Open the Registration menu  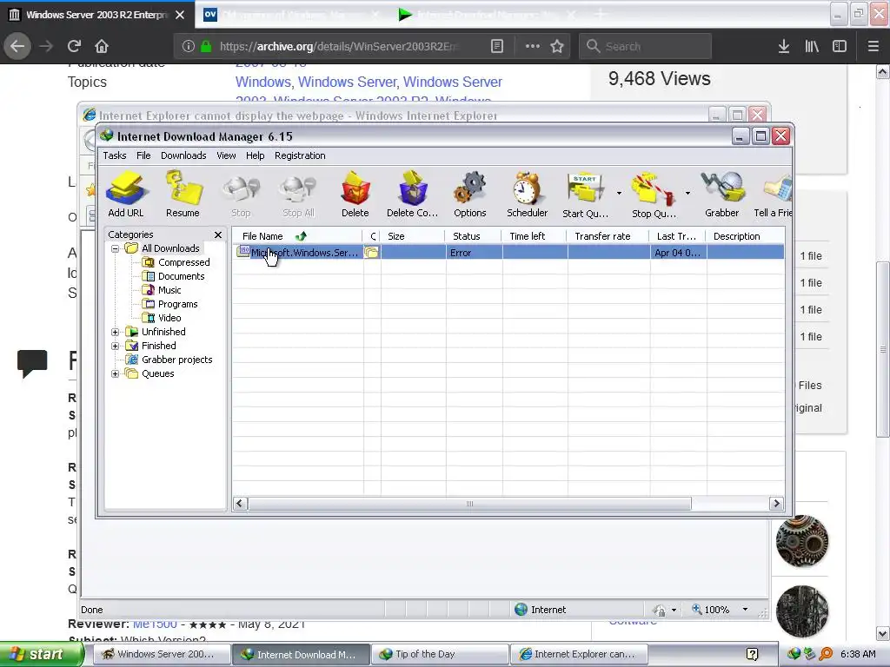point(300,155)
